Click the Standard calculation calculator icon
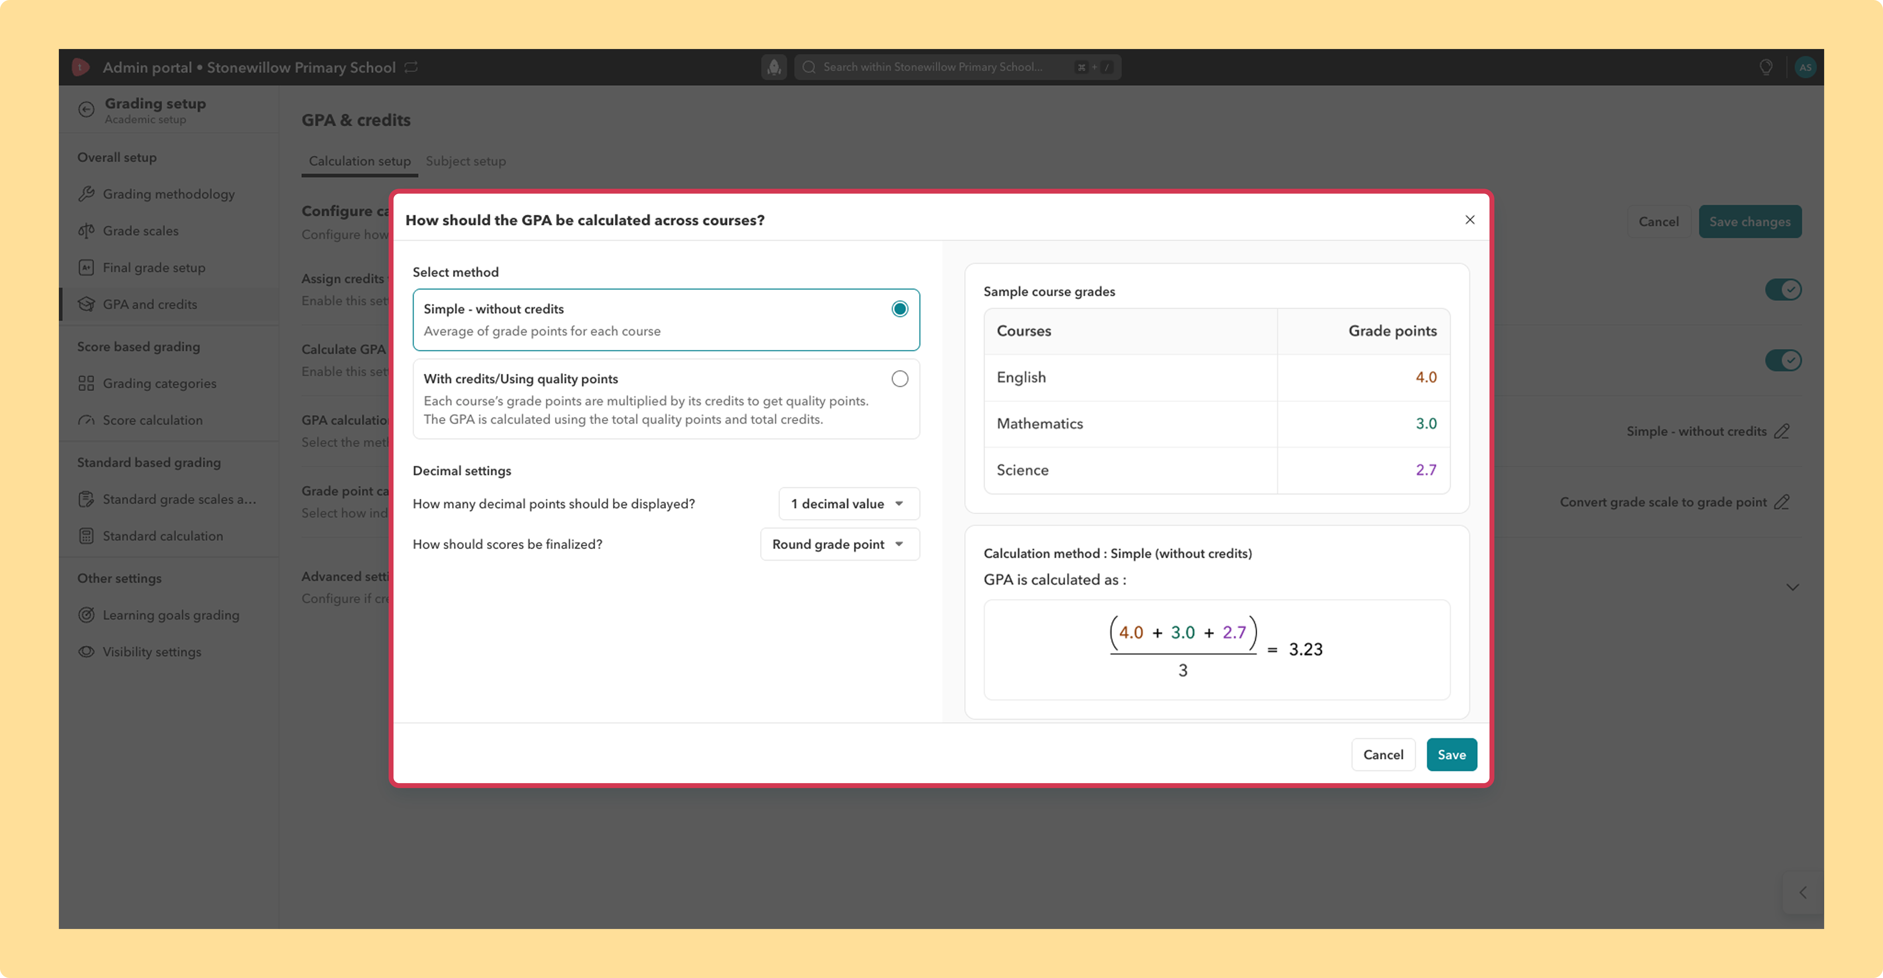 tap(86, 536)
